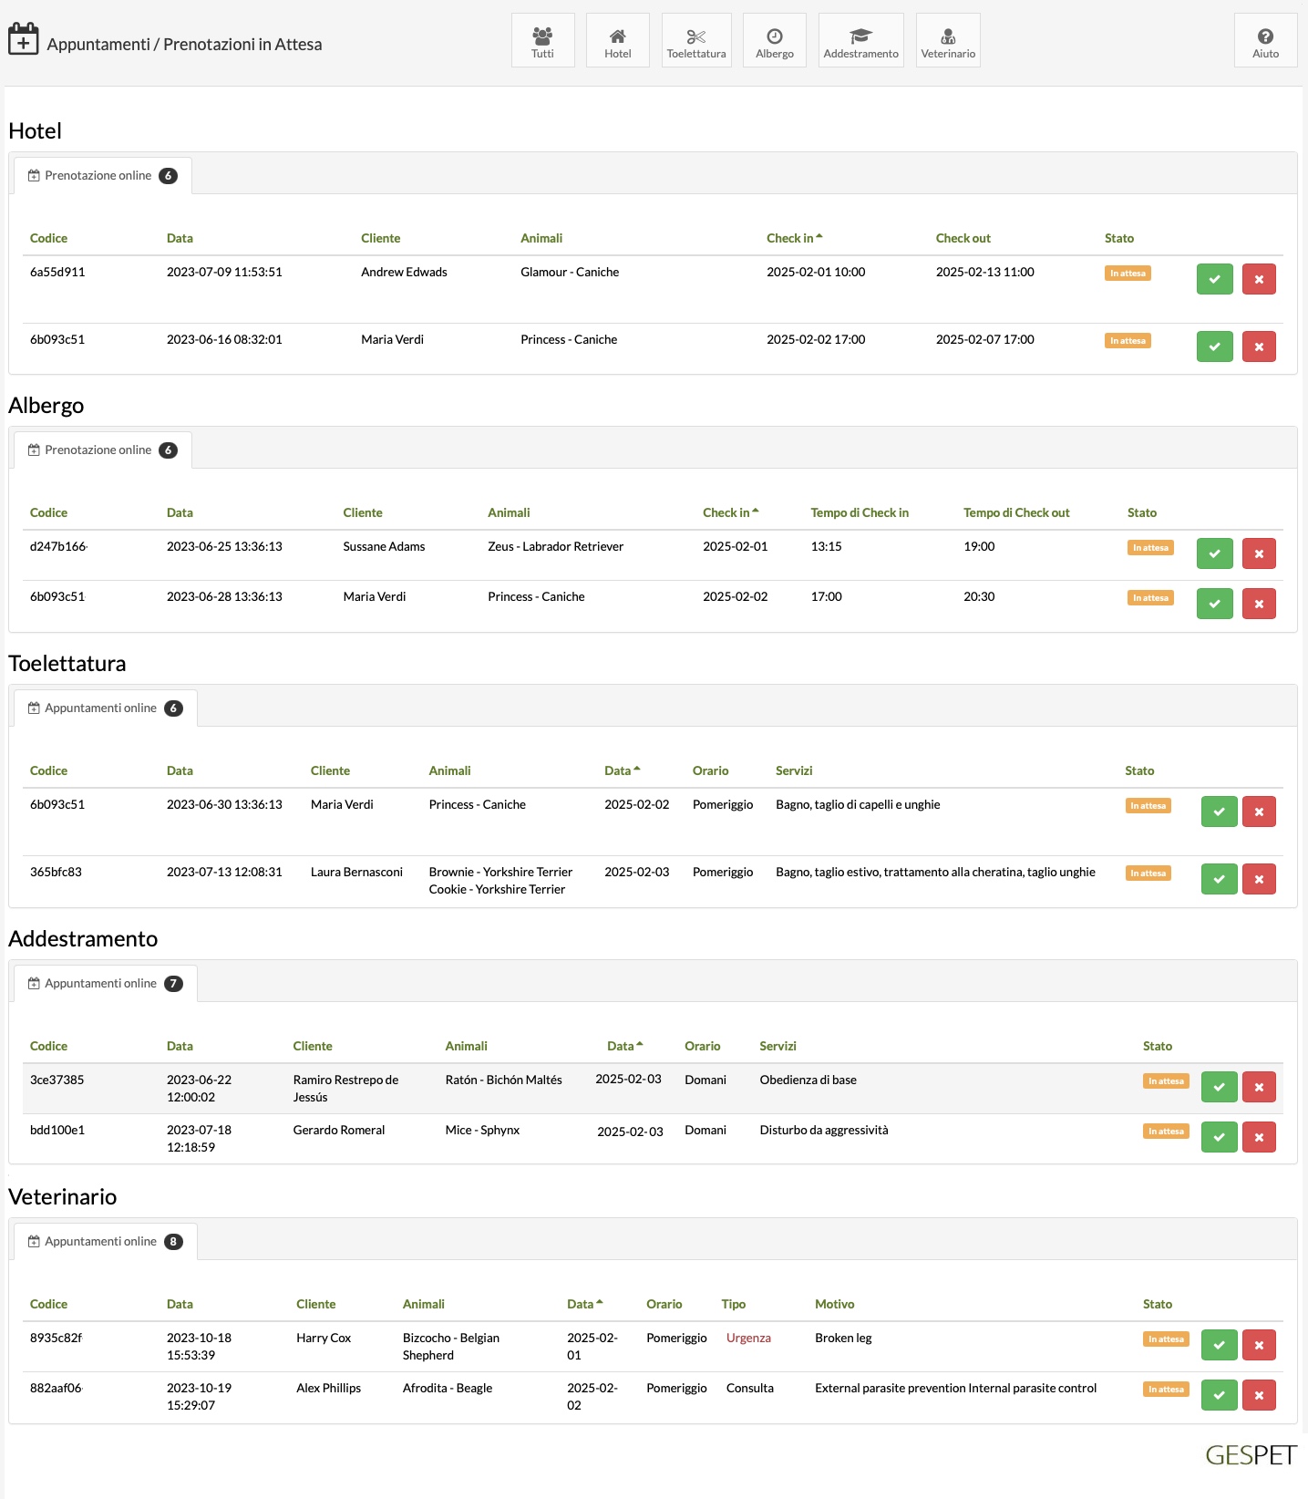Show Addestramento graduation-cap filter

click(x=860, y=40)
